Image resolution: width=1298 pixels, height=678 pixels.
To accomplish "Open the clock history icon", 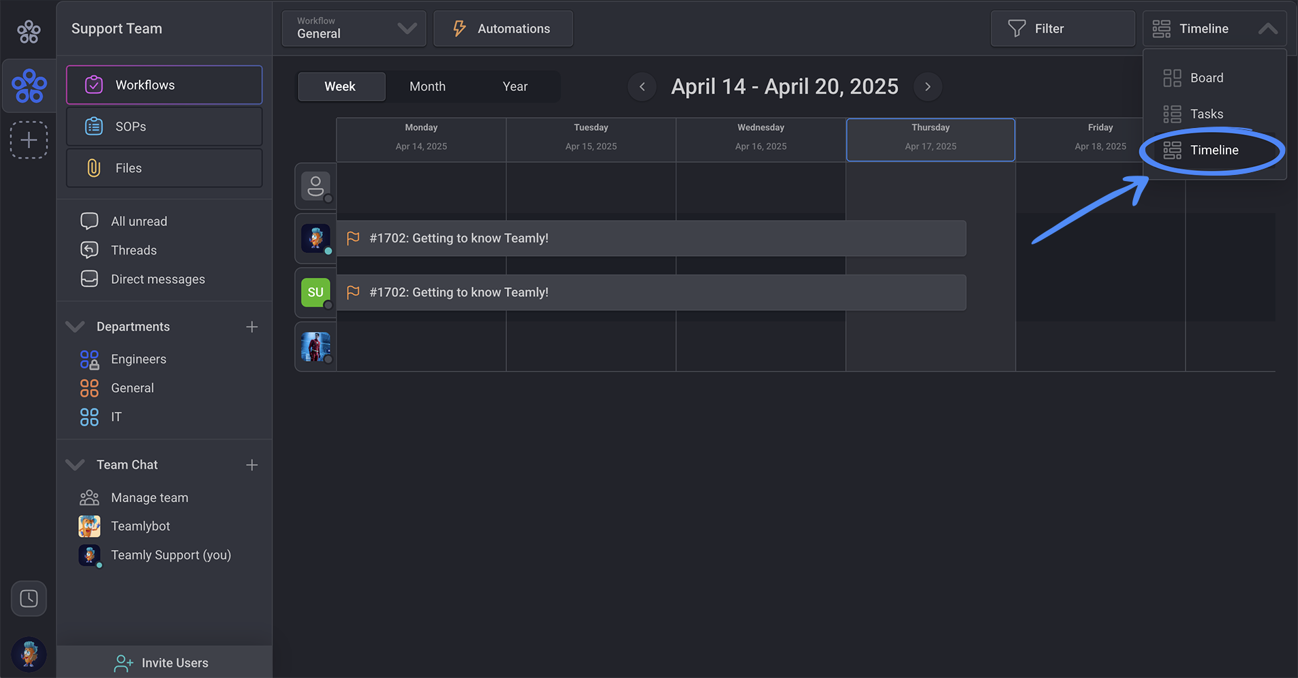I will (29, 598).
